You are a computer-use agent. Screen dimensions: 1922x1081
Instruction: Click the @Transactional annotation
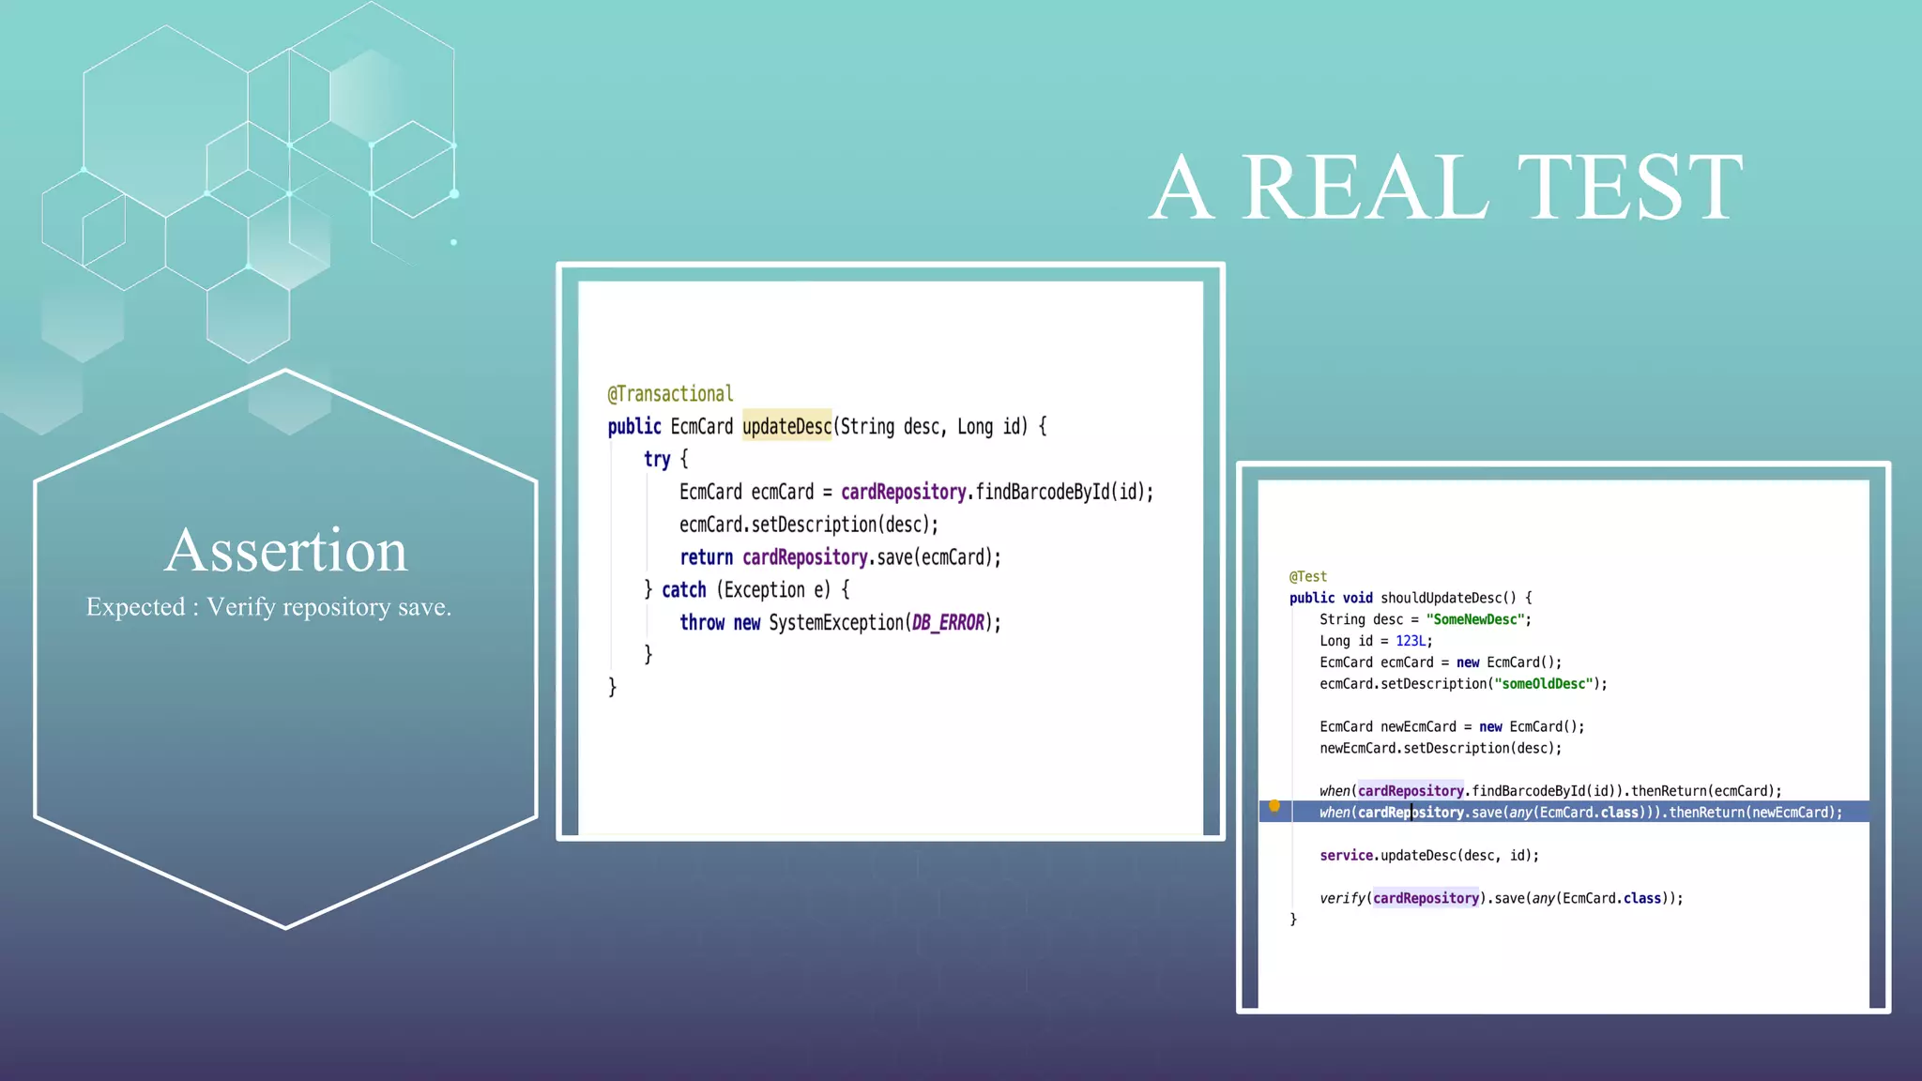point(670,394)
